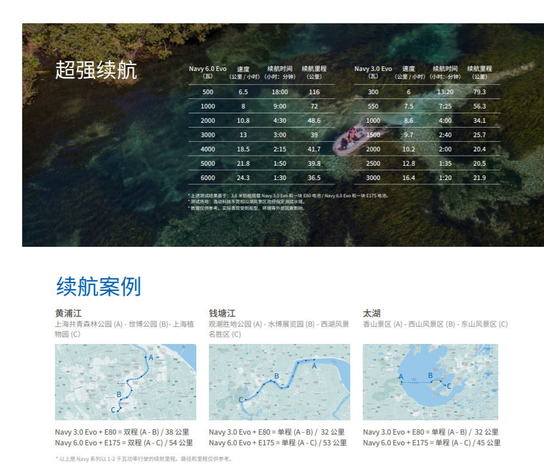Click the 25.7 range value

480,135
